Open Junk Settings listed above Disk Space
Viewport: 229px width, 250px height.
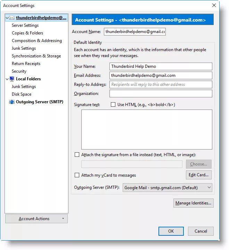point(24,87)
